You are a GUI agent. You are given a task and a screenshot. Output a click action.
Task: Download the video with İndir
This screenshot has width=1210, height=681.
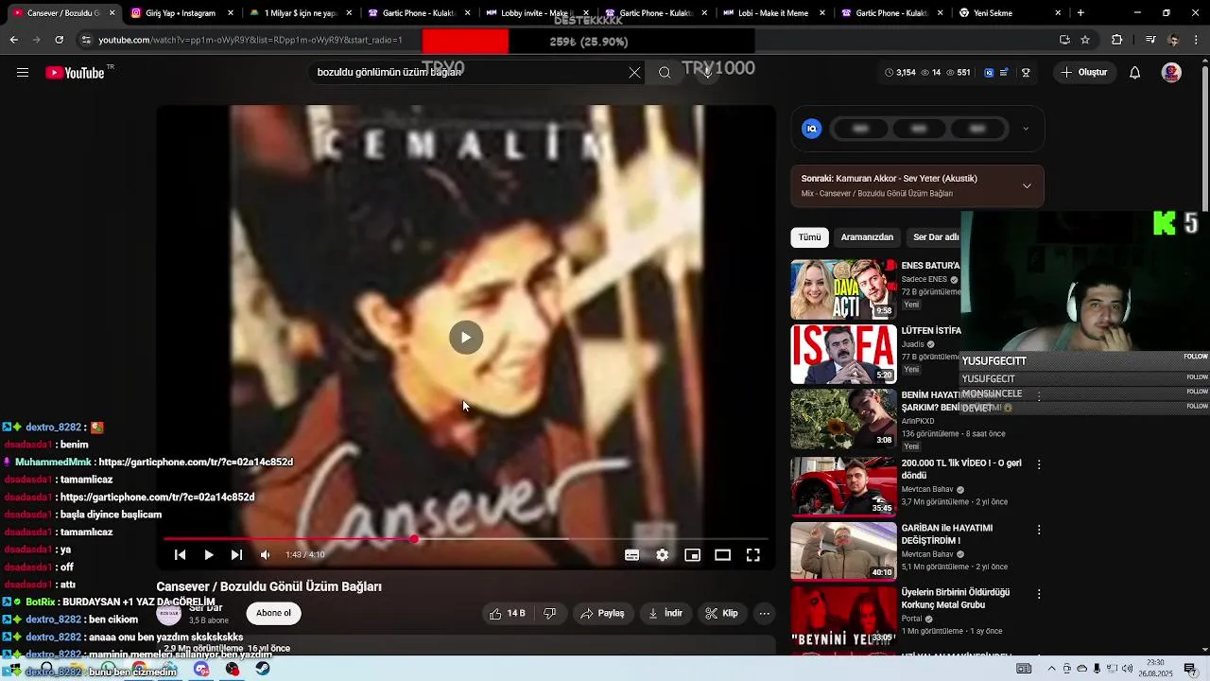point(665,614)
